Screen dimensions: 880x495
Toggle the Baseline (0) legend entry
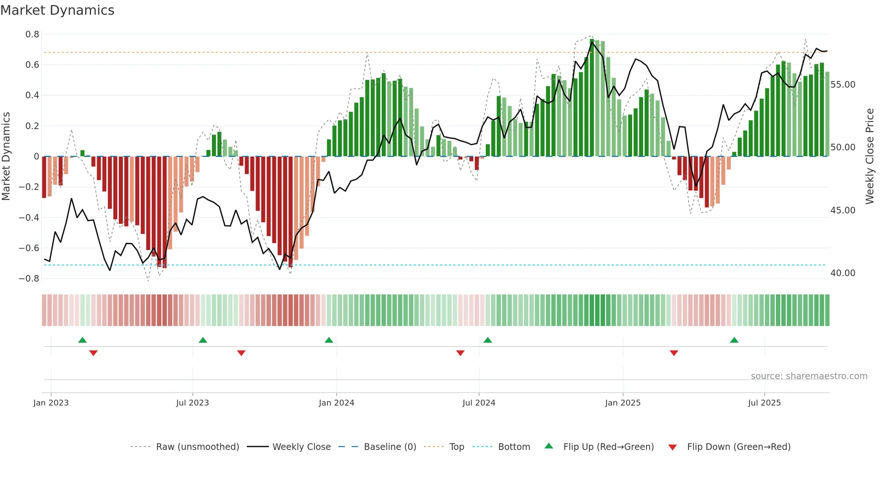(x=390, y=447)
